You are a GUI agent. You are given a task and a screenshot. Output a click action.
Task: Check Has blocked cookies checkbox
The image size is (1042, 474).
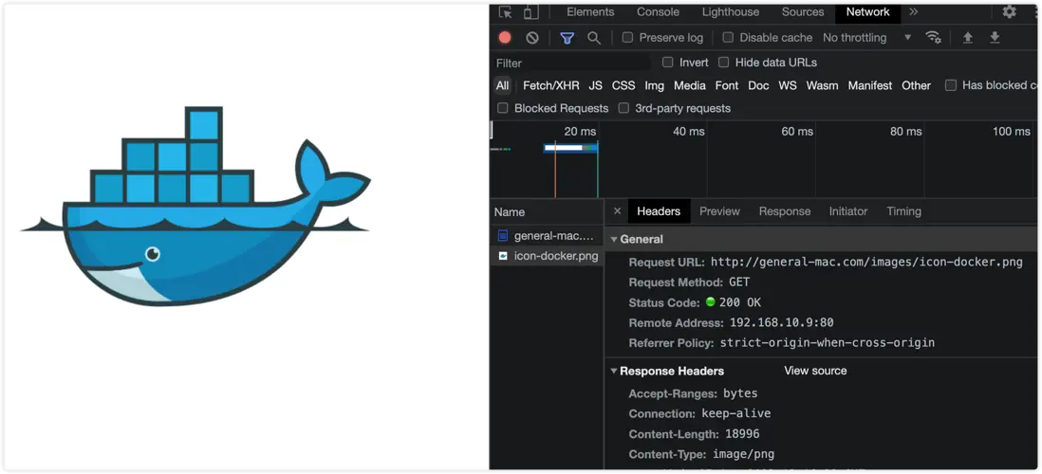[951, 85]
